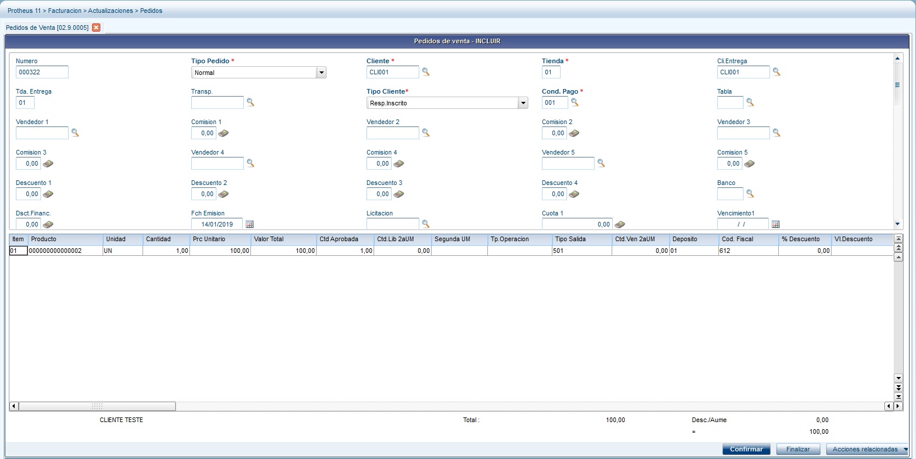Select the Pedidos de Venta [02.9.0005] tab
Screen dimensions: 916x459
point(48,28)
